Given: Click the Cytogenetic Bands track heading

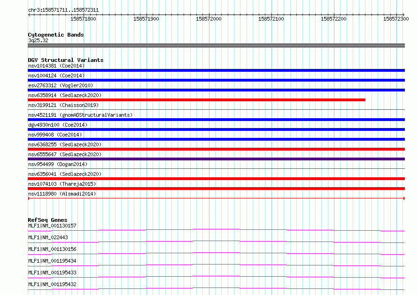Looking at the screenshot, I should tap(56, 35).
